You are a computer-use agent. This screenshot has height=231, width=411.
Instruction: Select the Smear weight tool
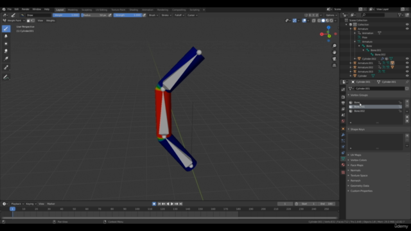6,51
